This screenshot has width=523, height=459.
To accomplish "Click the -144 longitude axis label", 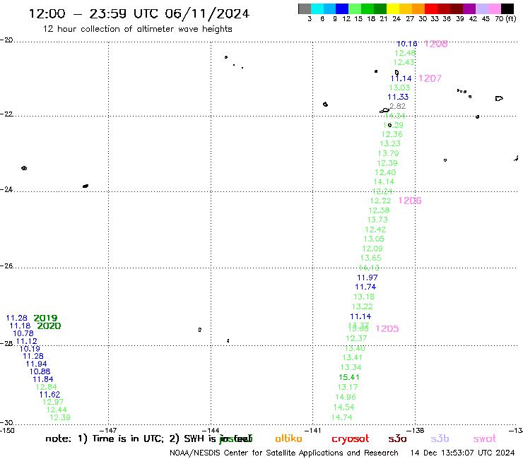I will click(x=211, y=430).
